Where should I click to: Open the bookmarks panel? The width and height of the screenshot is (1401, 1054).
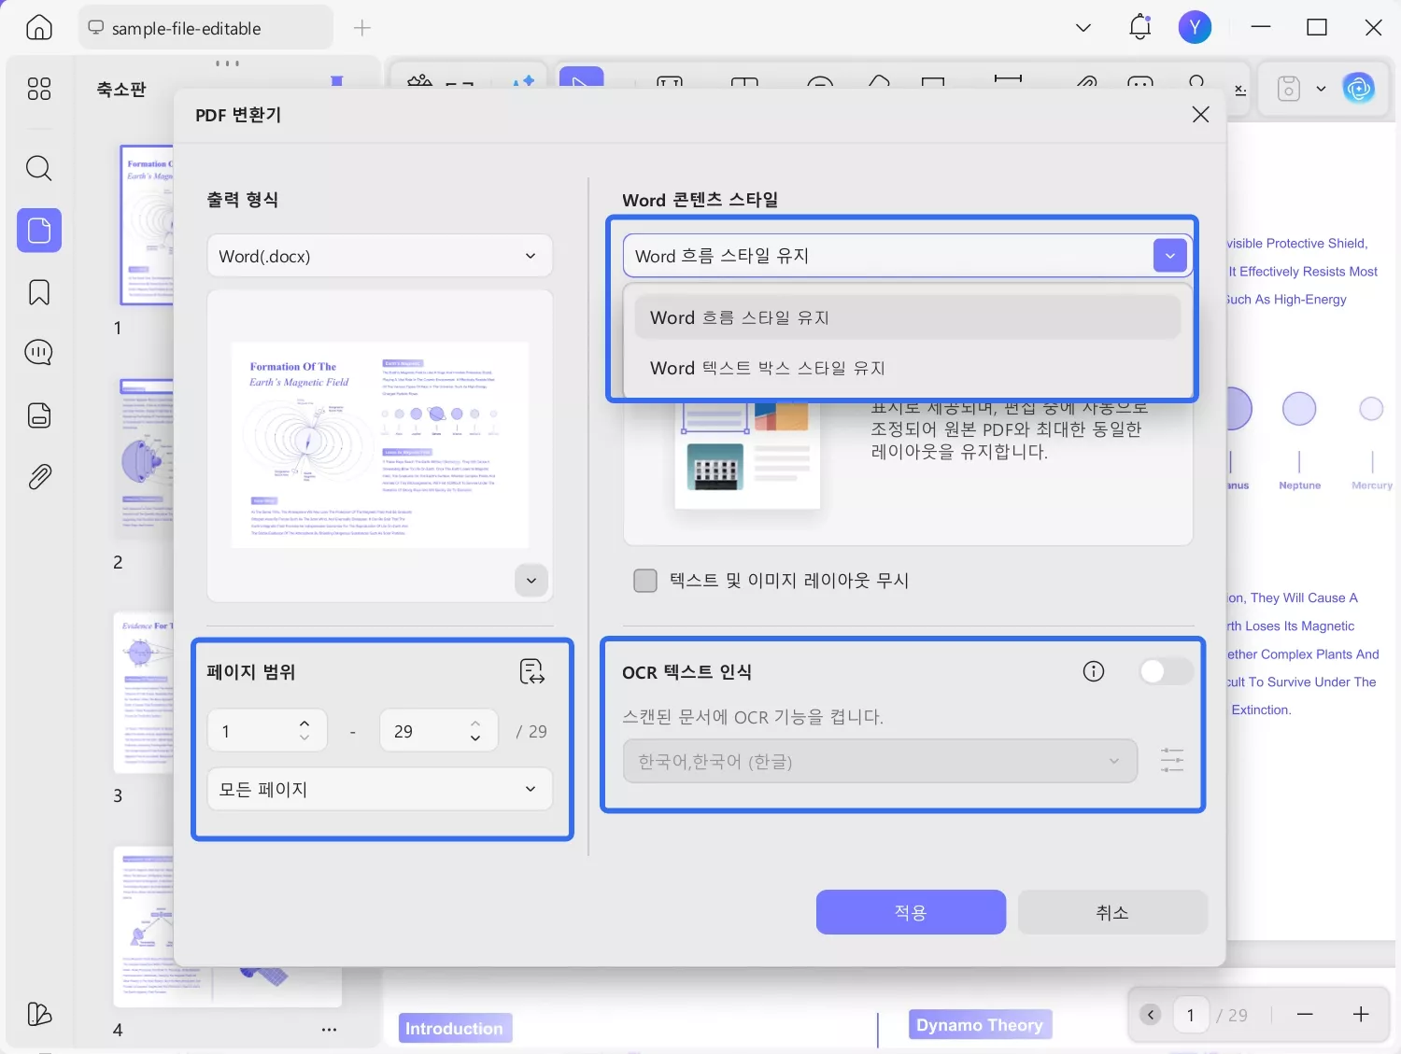click(x=38, y=291)
